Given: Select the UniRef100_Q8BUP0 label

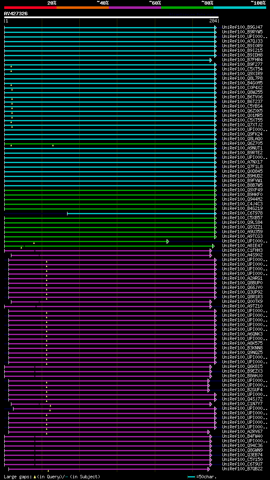Looking at the screenshot, I should point(242,283).
